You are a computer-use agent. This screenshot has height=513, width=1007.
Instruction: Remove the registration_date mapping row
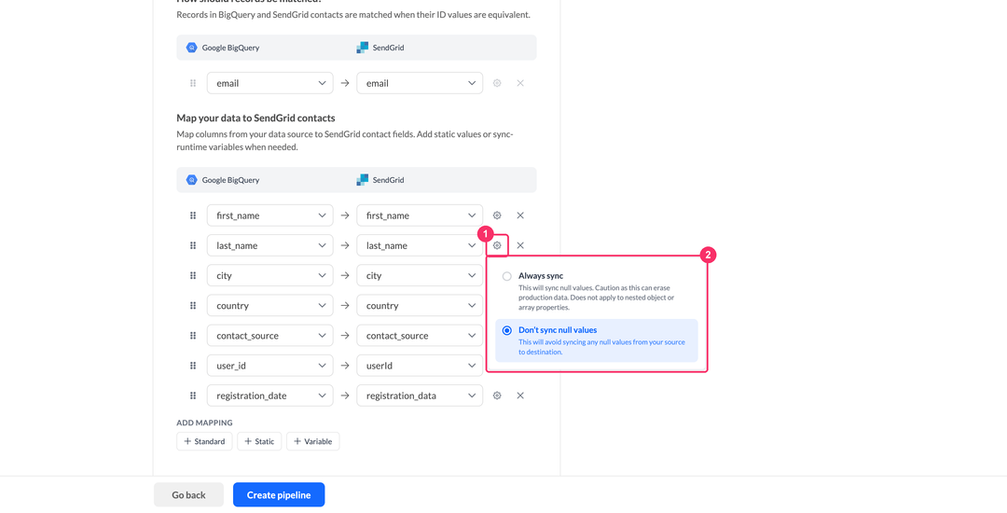click(x=520, y=395)
